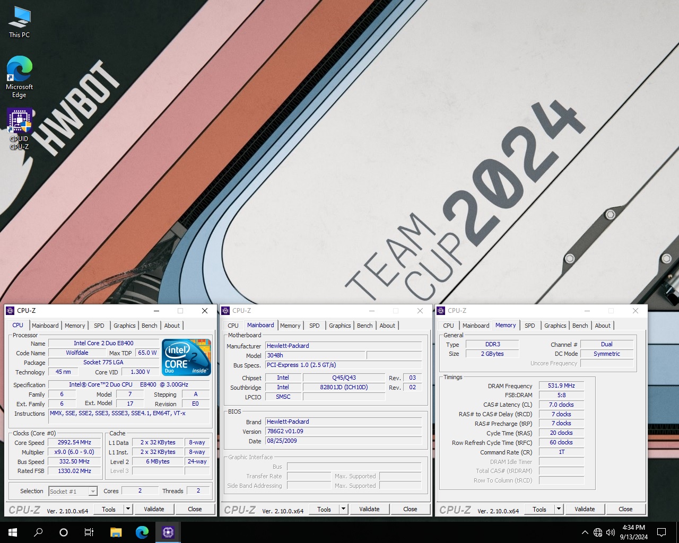The height and width of the screenshot is (543, 679).
Task: Click Validate in the CPU window
Action: [x=154, y=509]
